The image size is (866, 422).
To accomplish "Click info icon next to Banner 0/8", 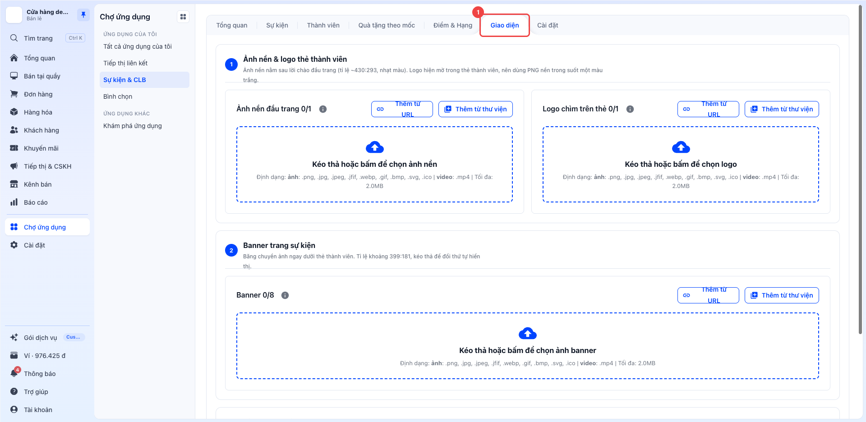I will click(285, 295).
